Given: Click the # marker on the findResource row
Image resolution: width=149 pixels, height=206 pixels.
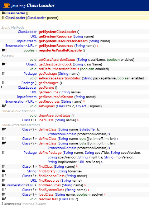Looking at the screenshot, I should point(3,180).
